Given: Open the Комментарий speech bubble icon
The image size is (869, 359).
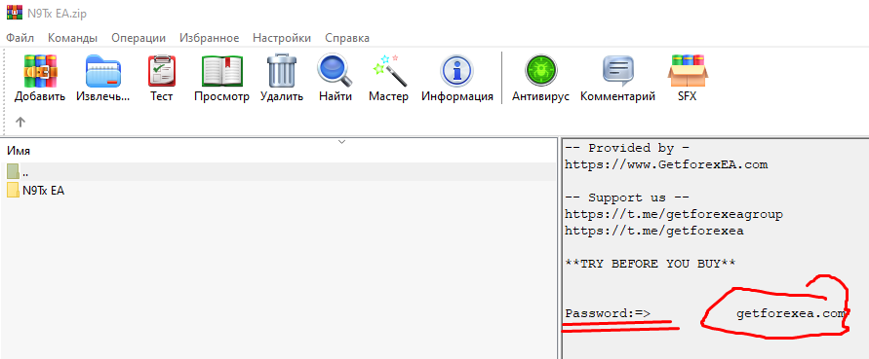Looking at the screenshot, I should [618, 71].
